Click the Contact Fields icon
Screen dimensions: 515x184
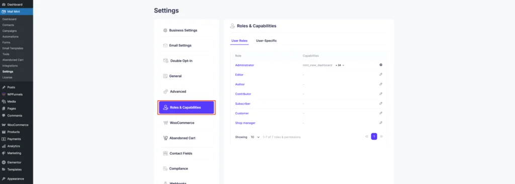pyautogui.click(x=165, y=153)
